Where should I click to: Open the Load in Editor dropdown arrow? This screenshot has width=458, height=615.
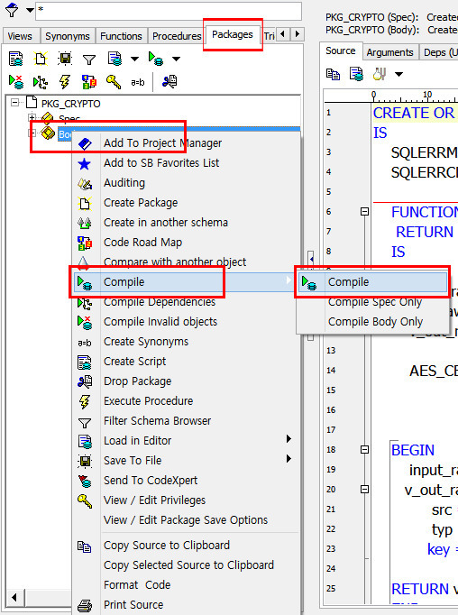(134, 60)
